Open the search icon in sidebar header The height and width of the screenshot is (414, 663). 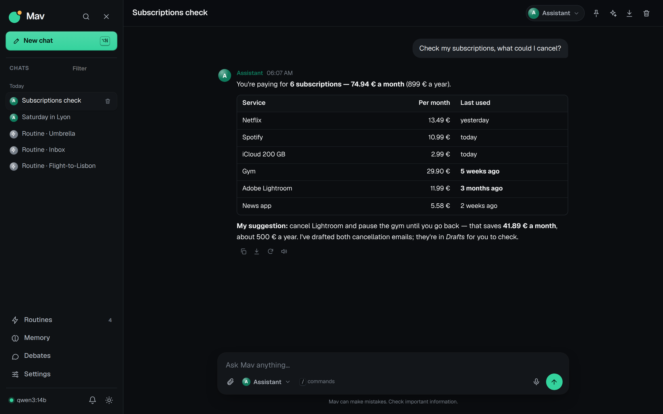[x=86, y=17]
